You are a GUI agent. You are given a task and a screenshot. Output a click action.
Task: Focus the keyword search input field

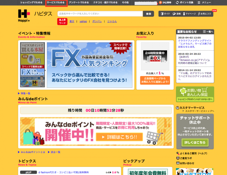(x=100, y=14)
